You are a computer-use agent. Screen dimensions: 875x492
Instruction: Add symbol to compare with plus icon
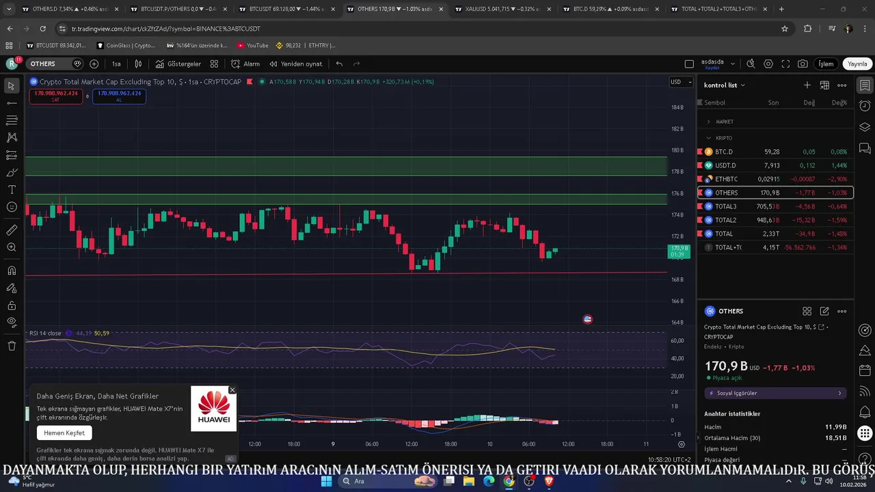(94, 64)
